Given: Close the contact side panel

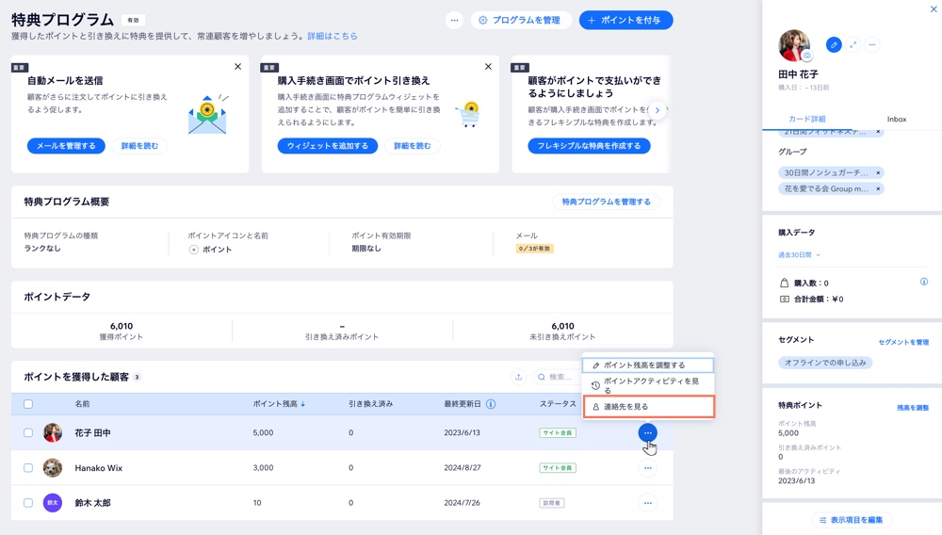Looking at the screenshot, I should click(x=934, y=9).
